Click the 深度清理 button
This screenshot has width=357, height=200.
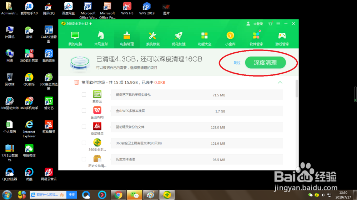(x=265, y=62)
